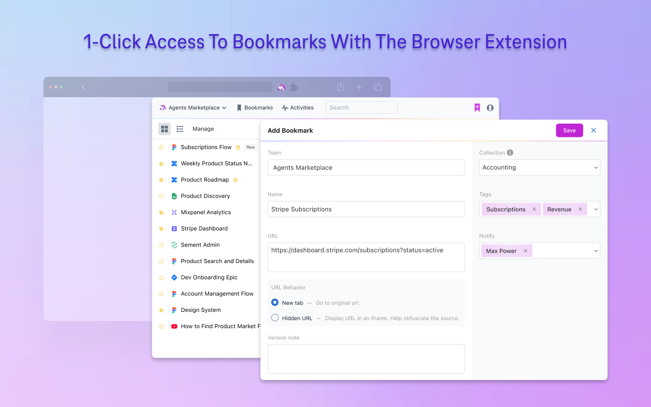The width and height of the screenshot is (651, 407).
Task: Click the Sement Admin favicon
Action: pyautogui.click(x=174, y=245)
